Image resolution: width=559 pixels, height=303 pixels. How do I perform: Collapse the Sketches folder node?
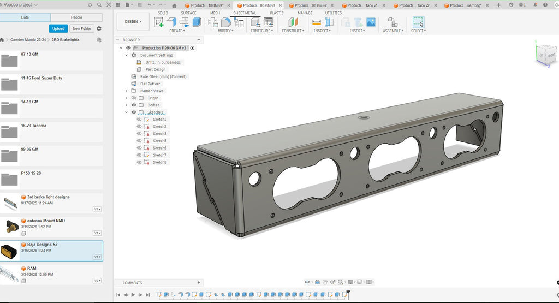[126, 112]
